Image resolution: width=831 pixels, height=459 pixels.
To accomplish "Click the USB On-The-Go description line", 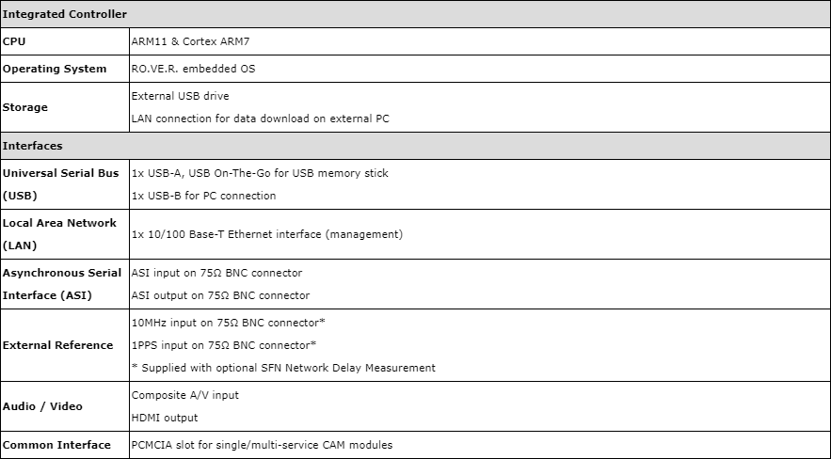I will (x=260, y=173).
